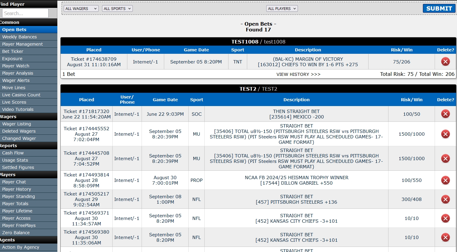Image resolution: width=457 pixels, height=252 pixels.
Task: Open the Bet Ticker
Action: tap(29, 51)
